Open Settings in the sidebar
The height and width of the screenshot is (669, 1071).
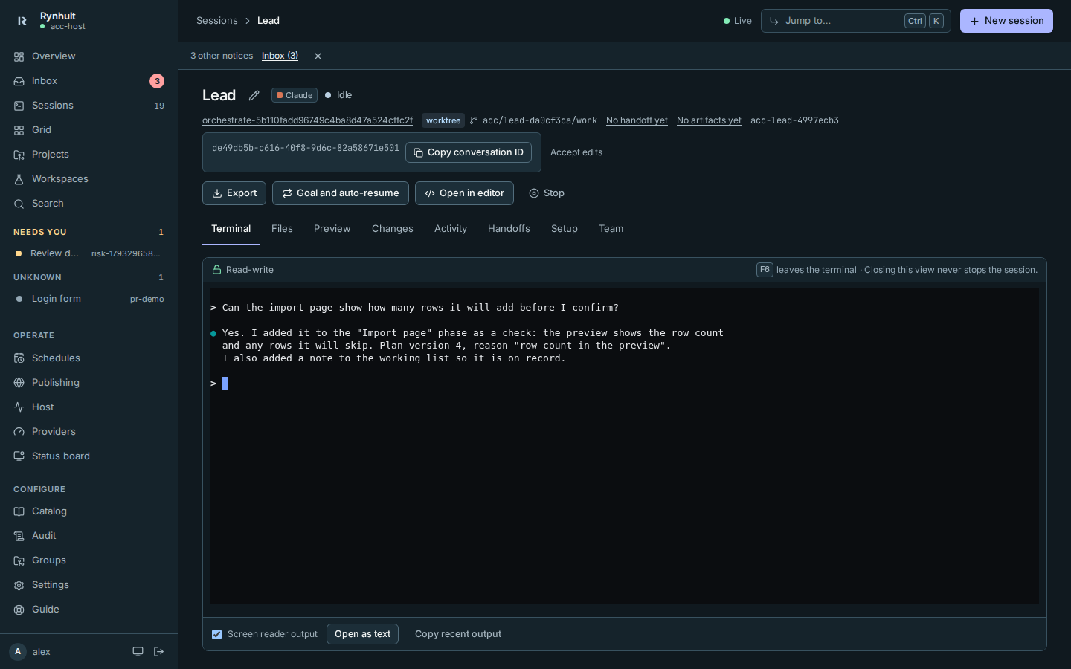(x=89, y=585)
